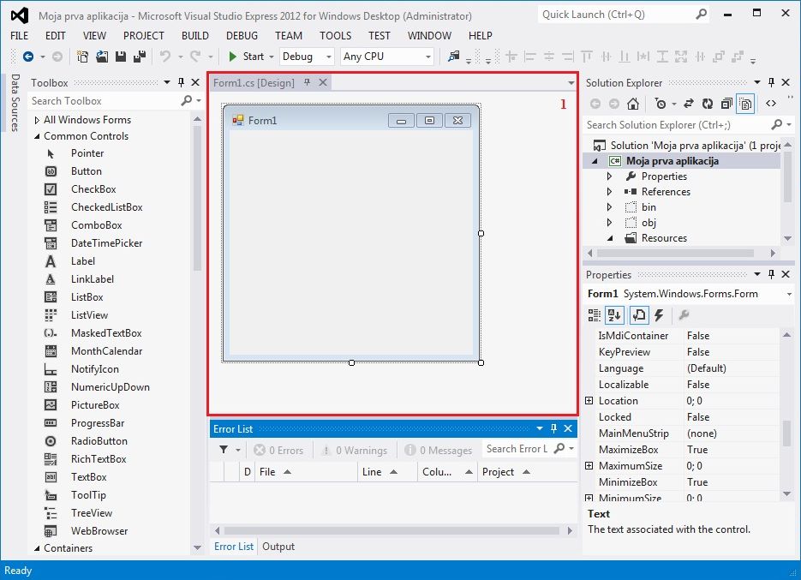Pin the Toolbox panel with pushpin icon

[181, 83]
